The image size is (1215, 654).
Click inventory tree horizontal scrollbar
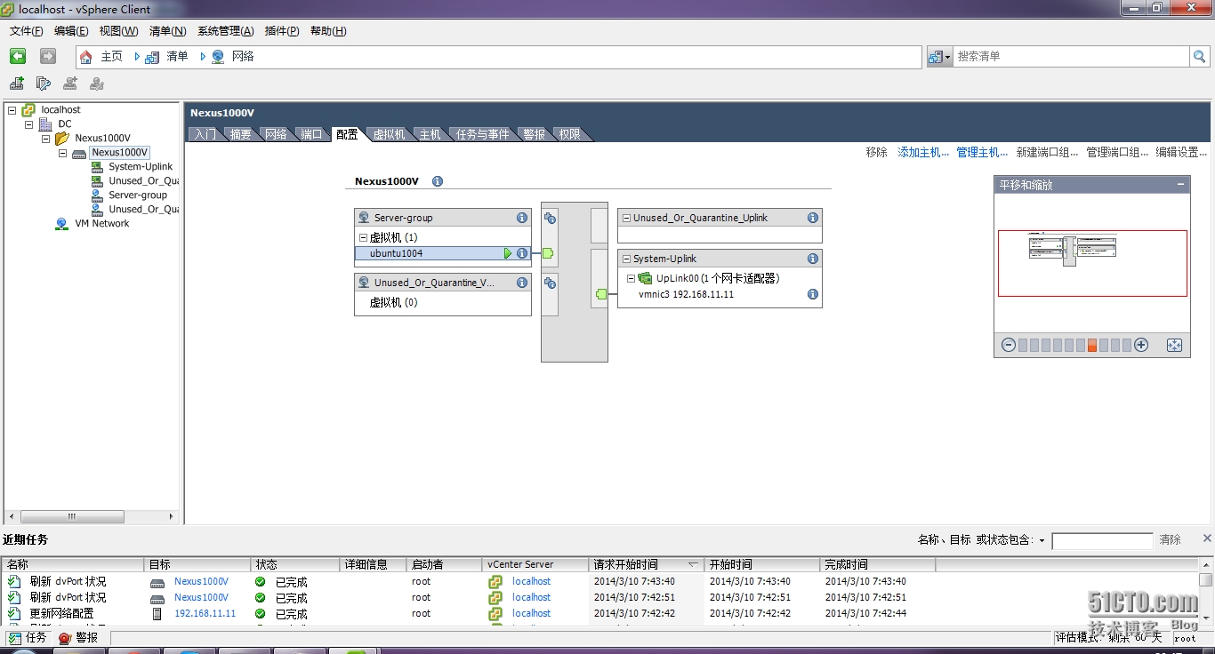pos(93,516)
